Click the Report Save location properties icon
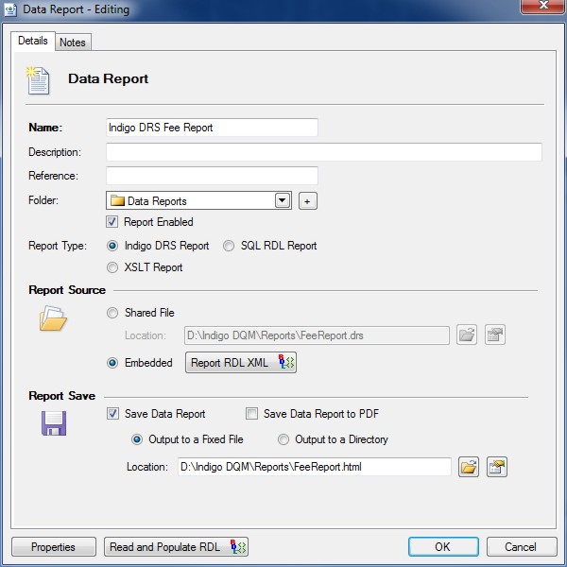 click(496, 467)
